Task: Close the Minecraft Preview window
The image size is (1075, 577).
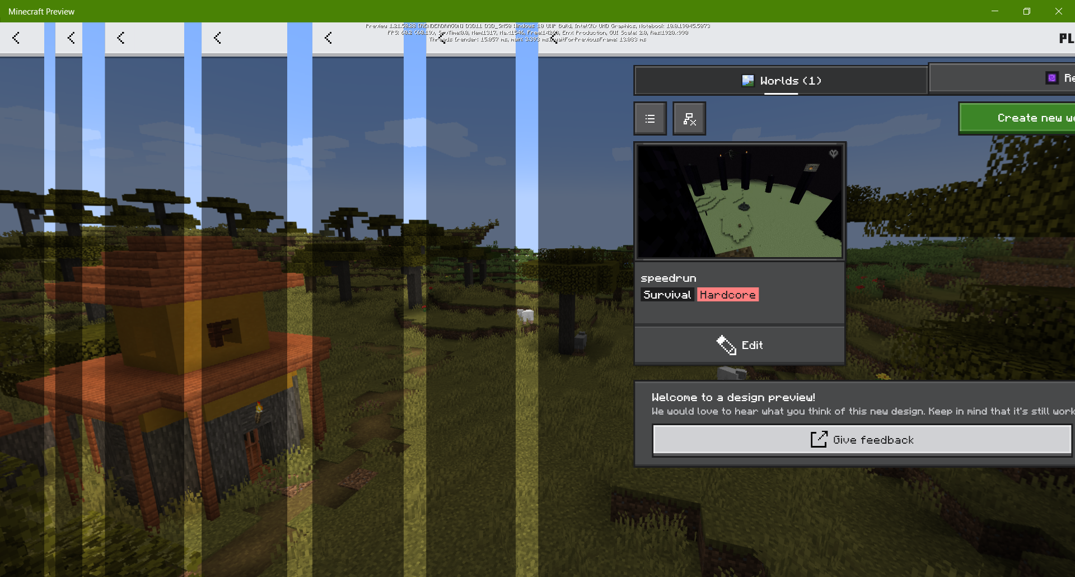Action: coord(1059,11)
